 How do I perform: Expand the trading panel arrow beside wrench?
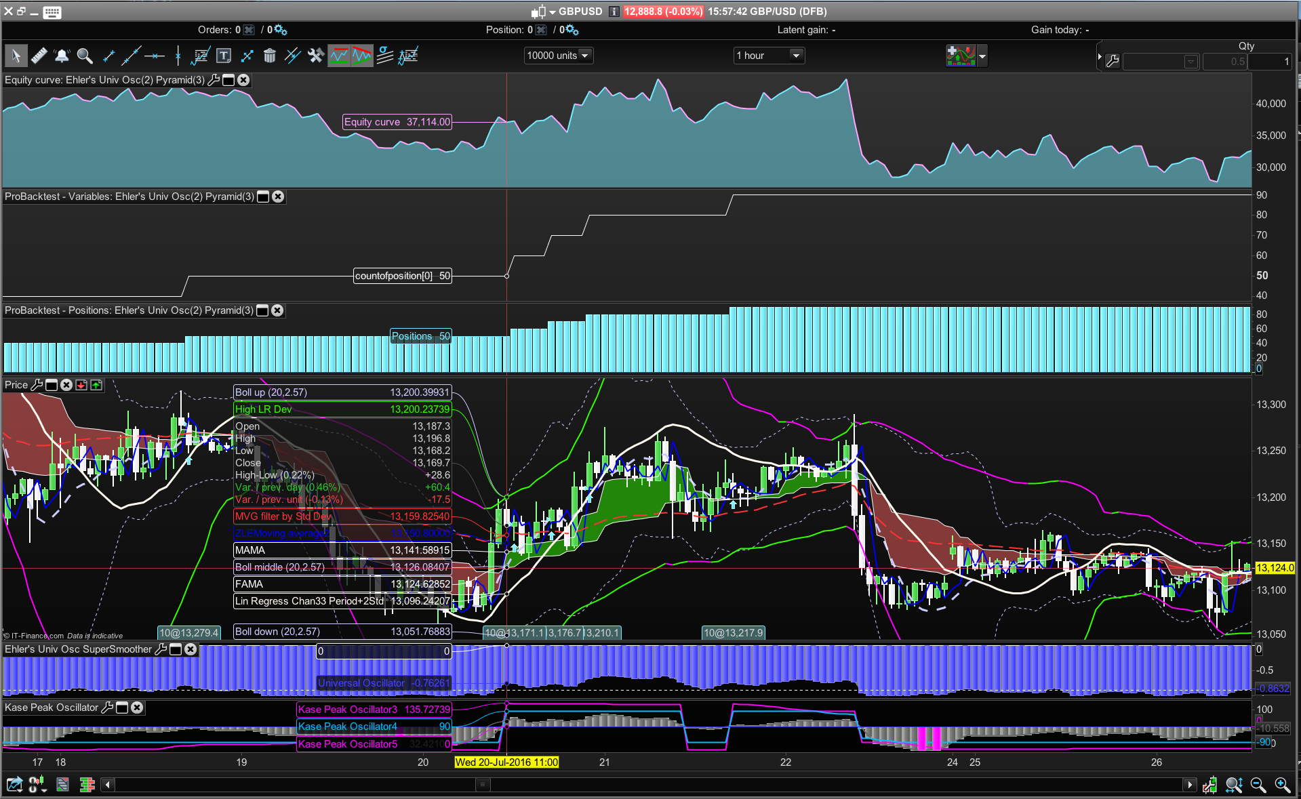click(1099, 57)
